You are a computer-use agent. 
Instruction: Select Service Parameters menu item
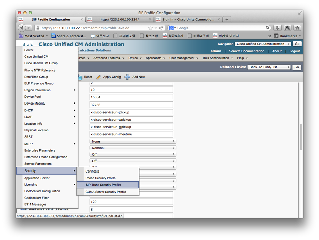(47, 164)
